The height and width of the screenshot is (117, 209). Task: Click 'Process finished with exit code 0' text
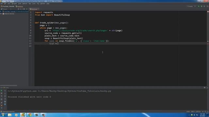[x=29, y=97]
